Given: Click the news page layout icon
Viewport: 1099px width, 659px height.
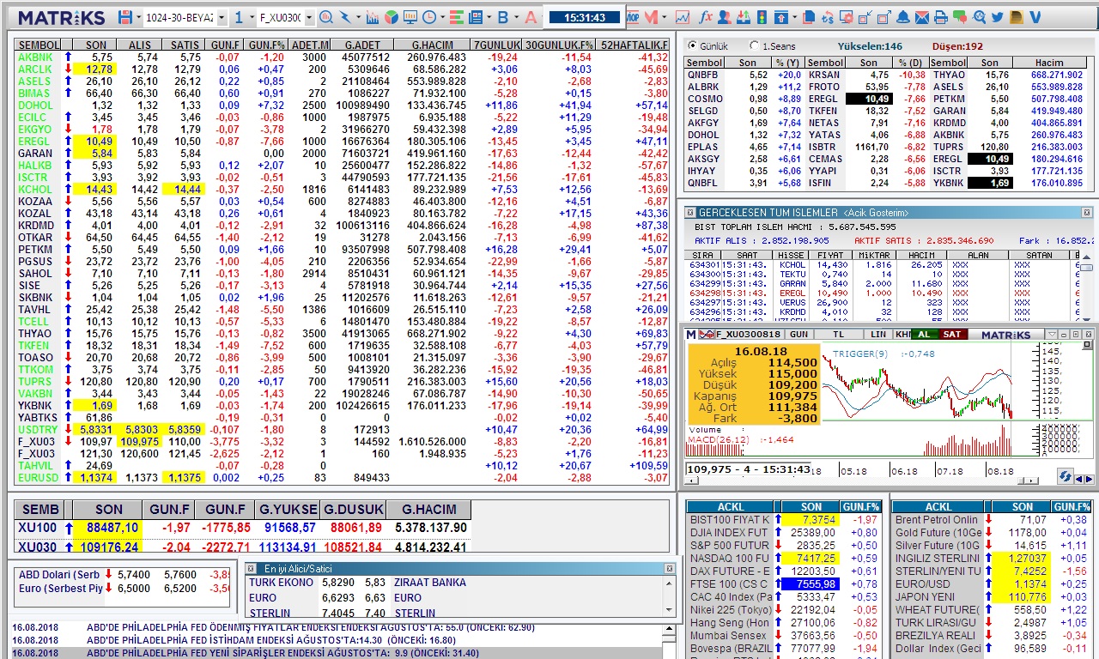Looking at the screenshot, I should (x=475, y=17).
